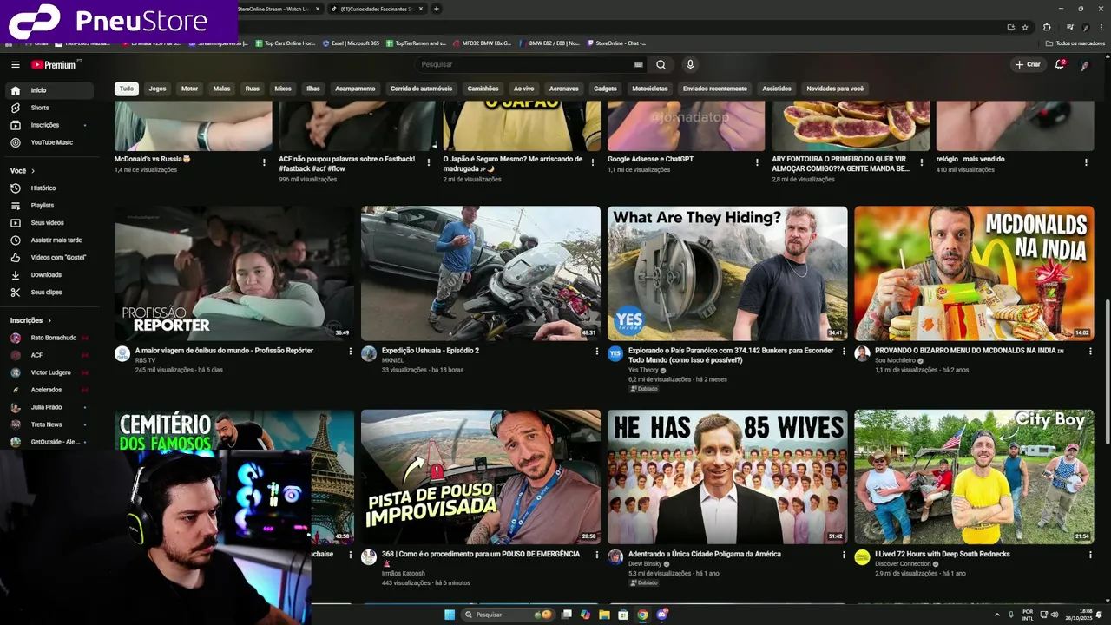1111x625 pixels.
Task: Select the Acampamento filter chip
Action: click(355, 89)
